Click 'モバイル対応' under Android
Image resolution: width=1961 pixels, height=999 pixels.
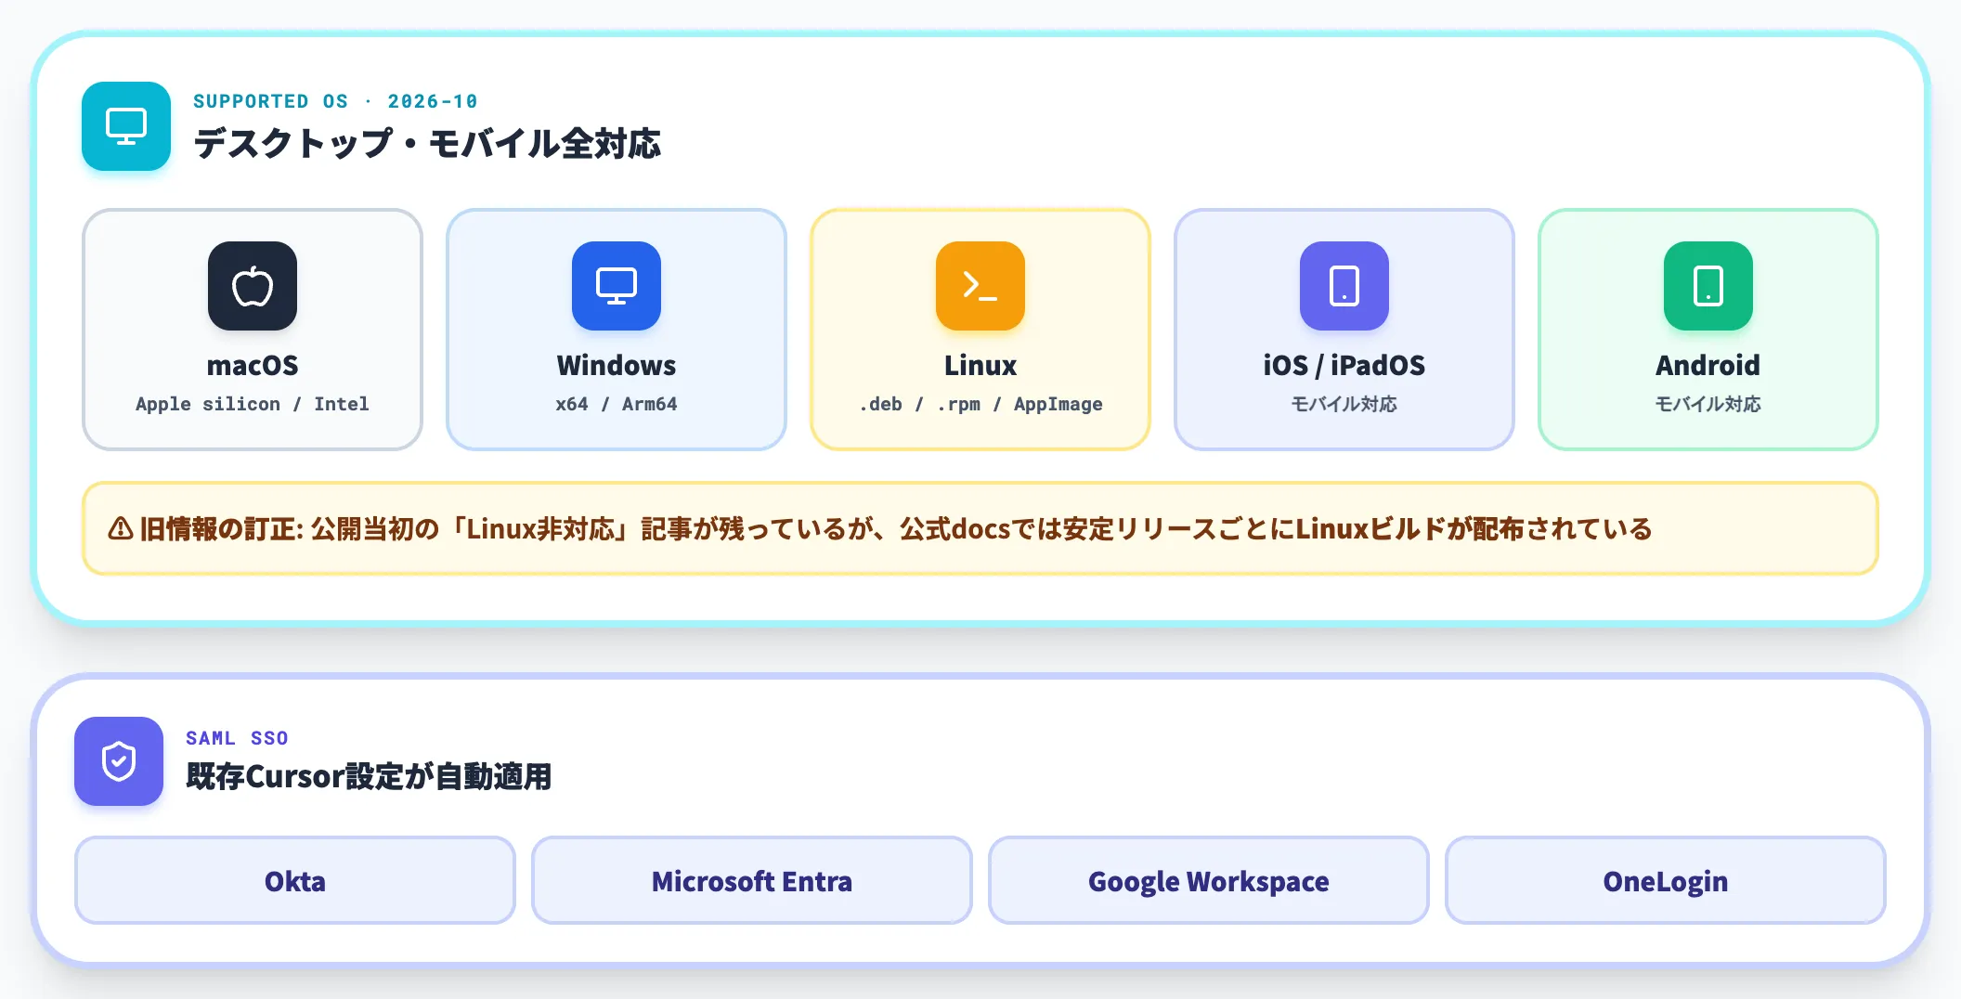tap(1708, 404)
